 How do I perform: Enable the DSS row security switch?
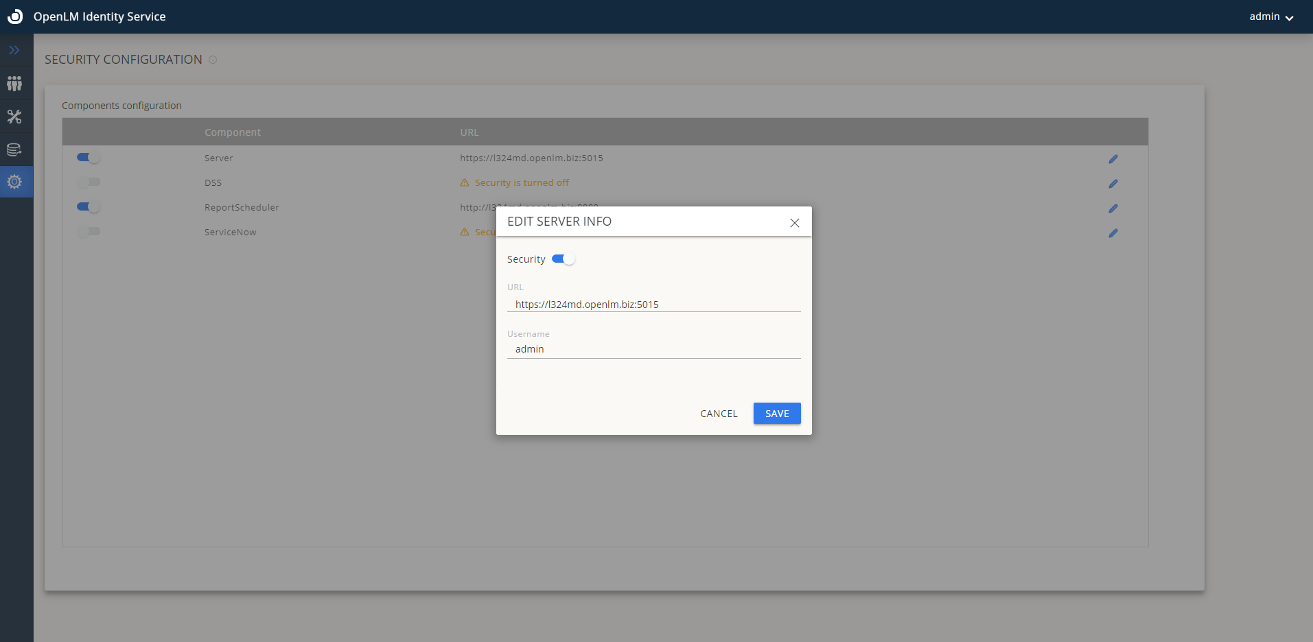pyautogui.click(x=89, y=182)
